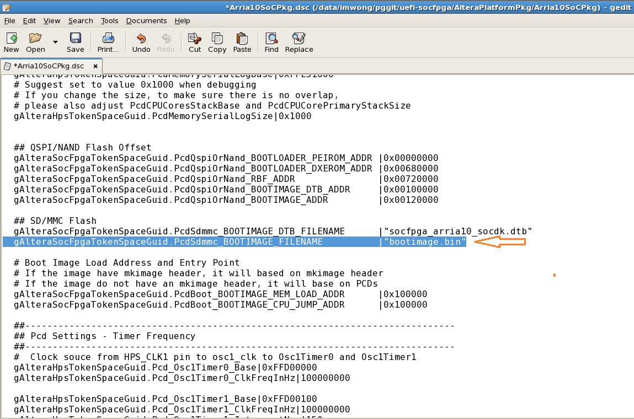This screenshot has height=419, width=634.
Task: Click the highlighted "bootimage.bin" value
Action: (425, 241)
